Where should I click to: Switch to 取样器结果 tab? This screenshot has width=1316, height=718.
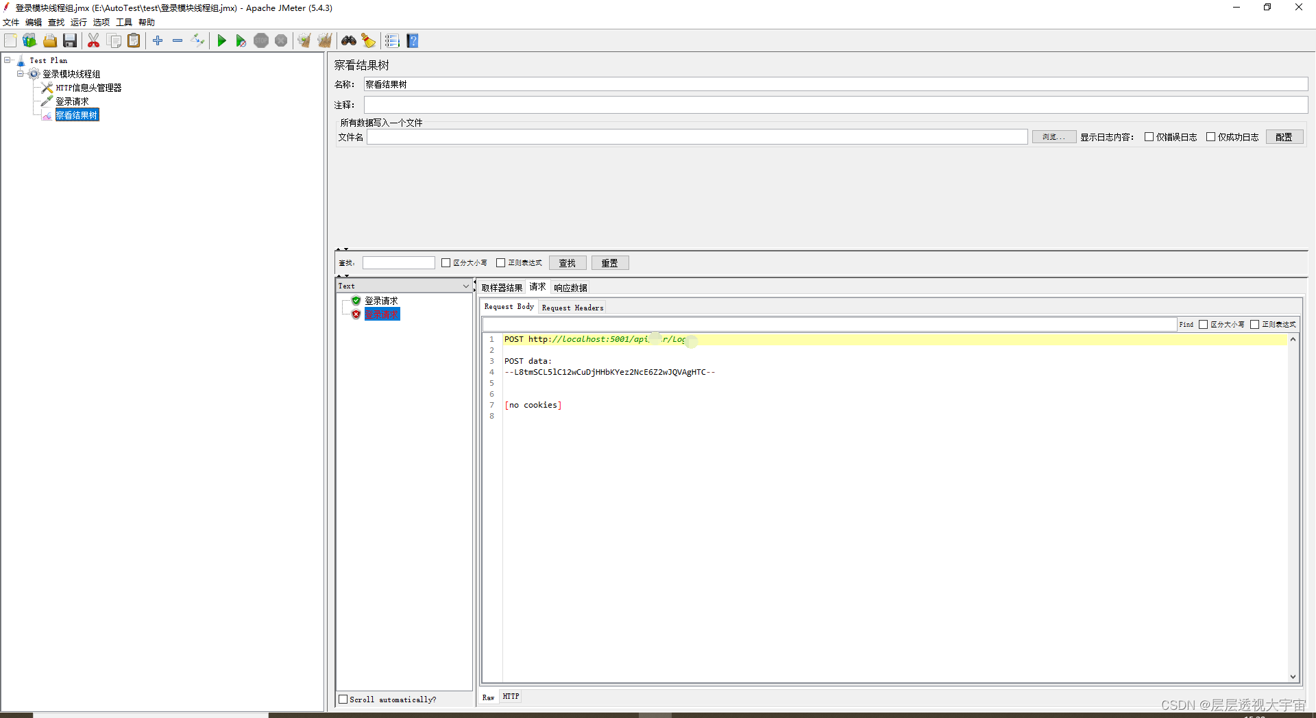[x=502, y=288]
